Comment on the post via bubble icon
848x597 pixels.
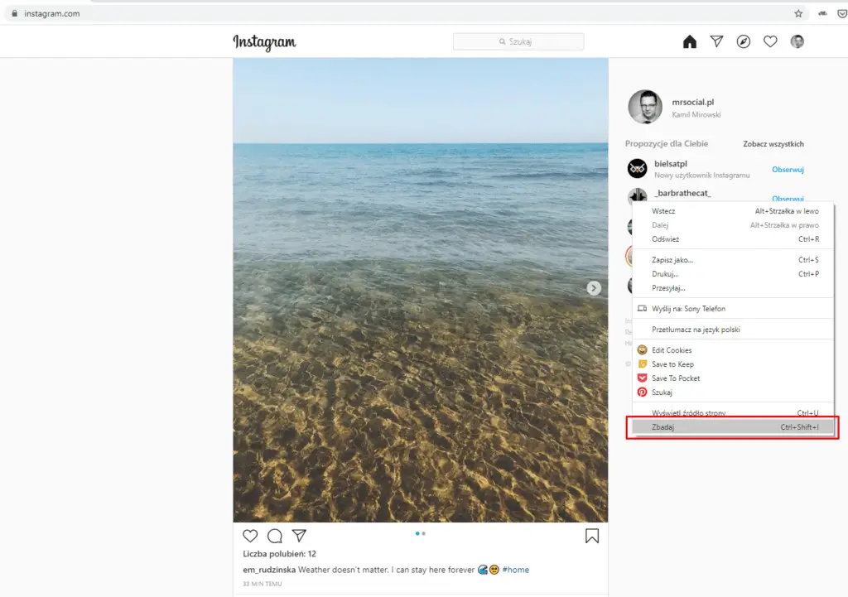point(275,536)
